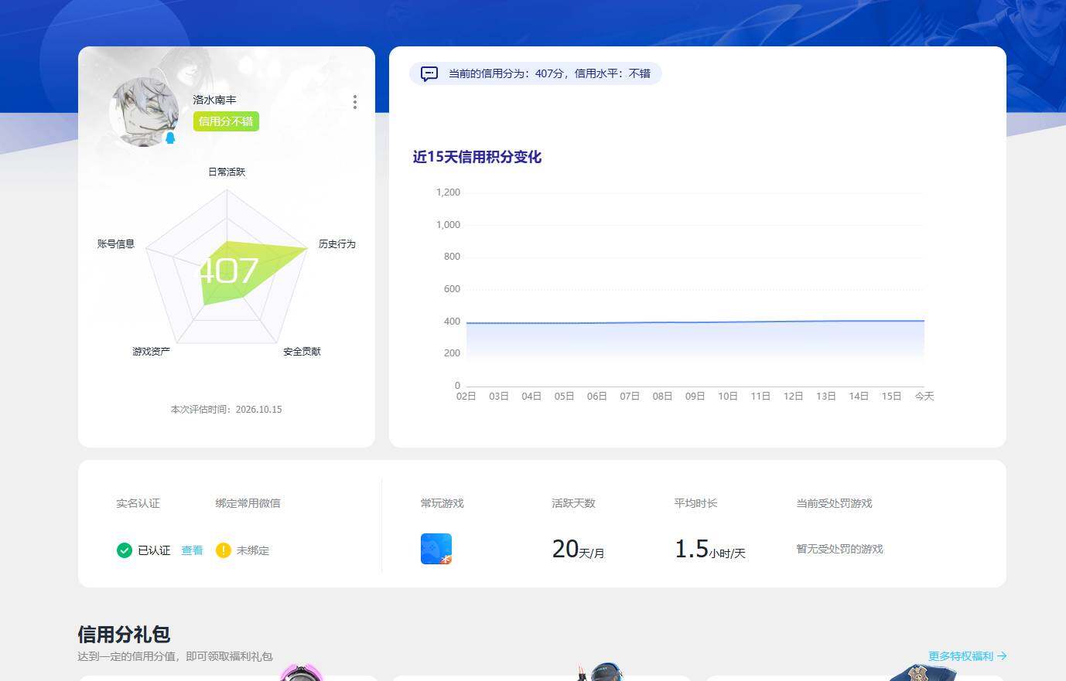
Task: Click the arrow next to 更多特权福利
Action: click(x=1002, y=656)
